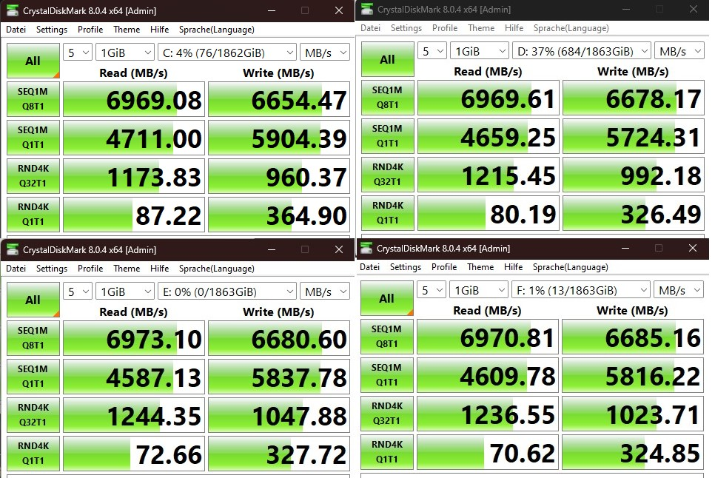Start RND4K Q32T1 test in C: drive window

pos(33,176)
